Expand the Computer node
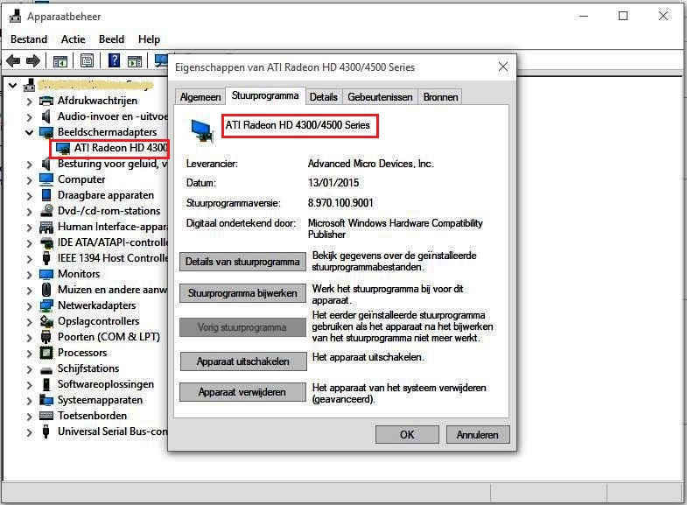This screenshot has height=505, width=687. [30, 179]
